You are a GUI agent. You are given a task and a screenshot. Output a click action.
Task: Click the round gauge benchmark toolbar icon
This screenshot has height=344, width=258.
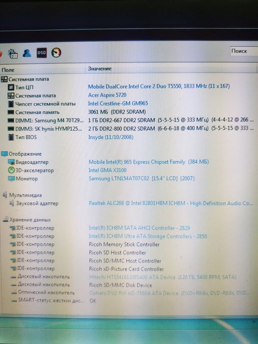click(x=56, y=53)
